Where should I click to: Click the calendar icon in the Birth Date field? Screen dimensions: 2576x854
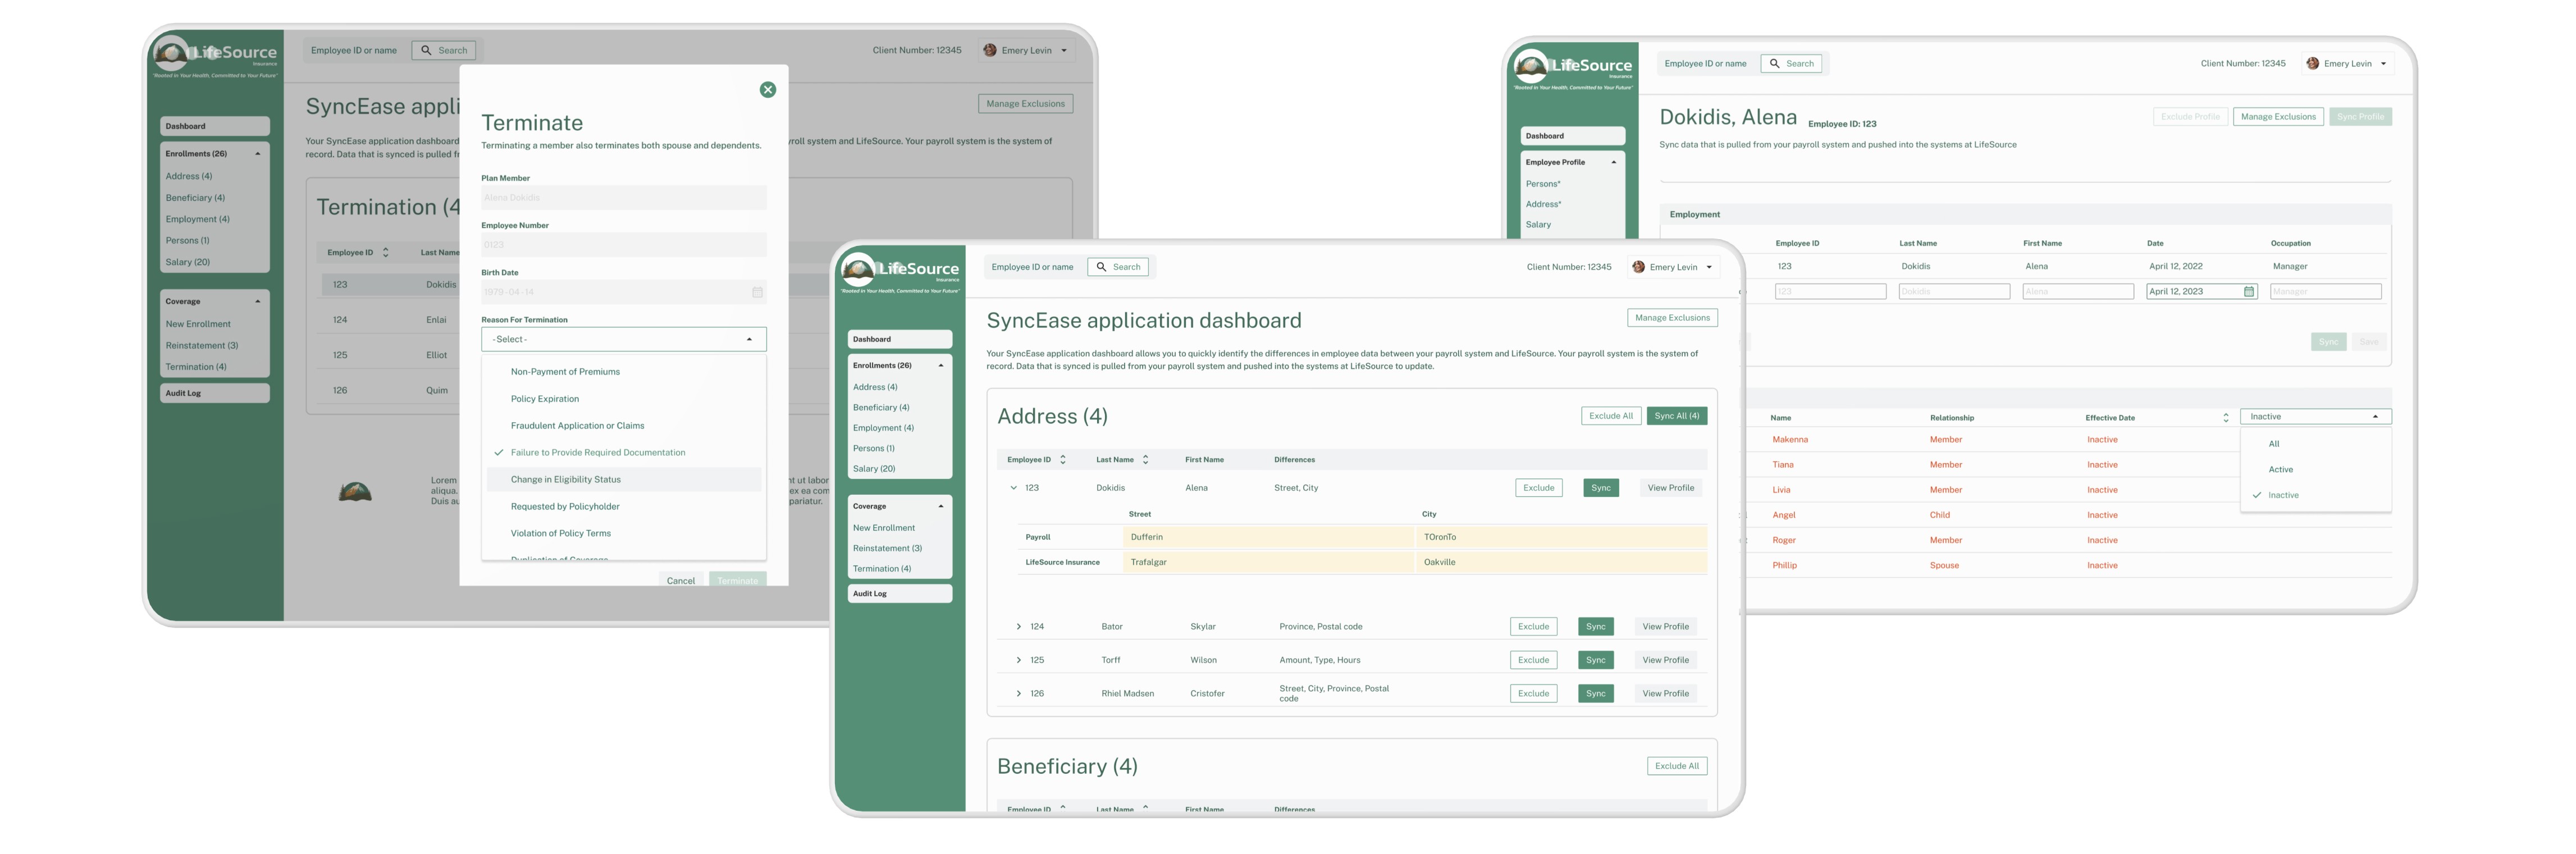[757, 292]
